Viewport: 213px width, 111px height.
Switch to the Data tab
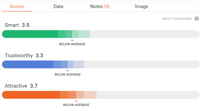(58, 7)
